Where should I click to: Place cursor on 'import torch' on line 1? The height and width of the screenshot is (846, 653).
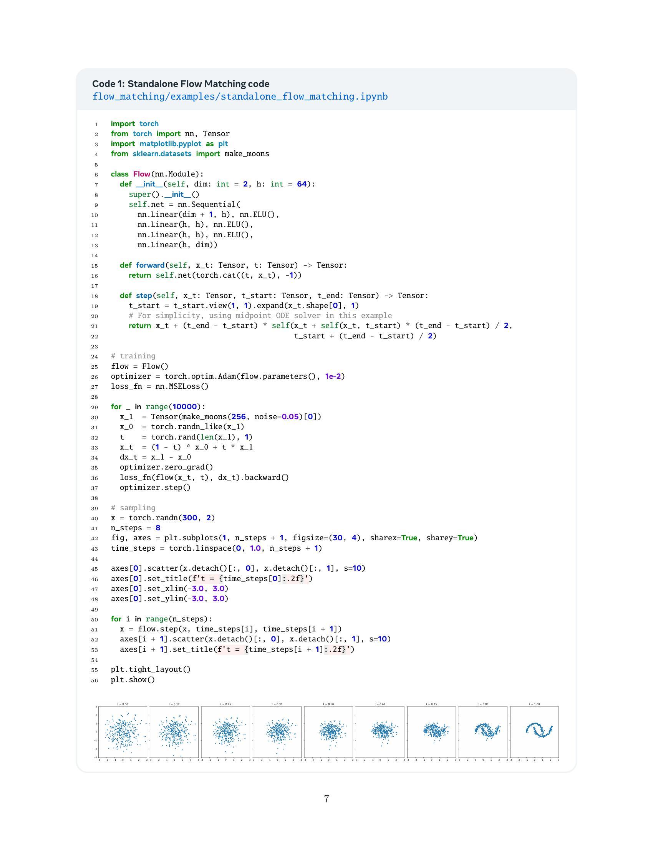(134, 123)
